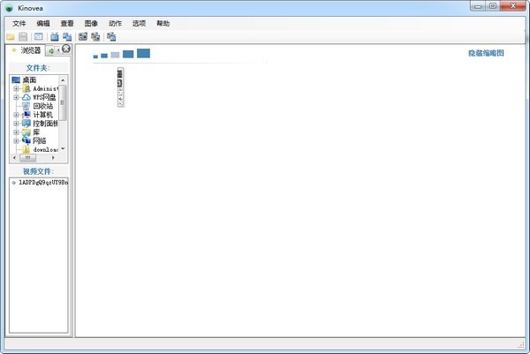Minimize the Kinovea window

478,6
